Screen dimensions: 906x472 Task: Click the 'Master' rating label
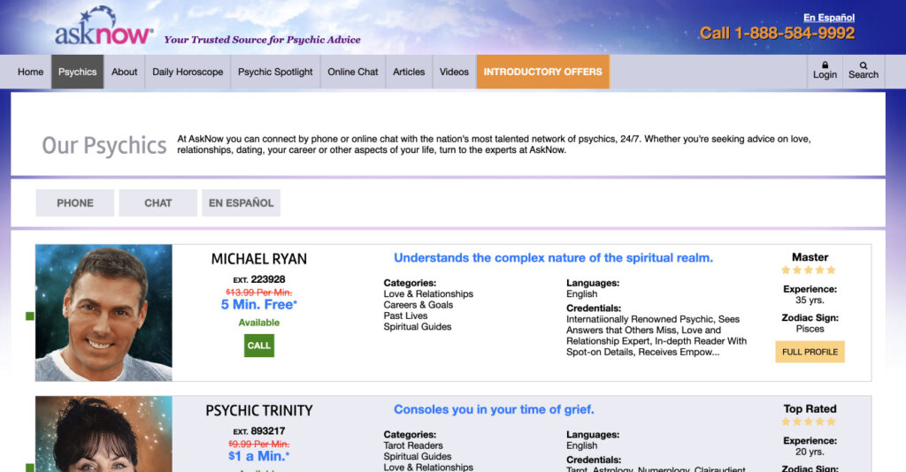(x=810, y=257)
